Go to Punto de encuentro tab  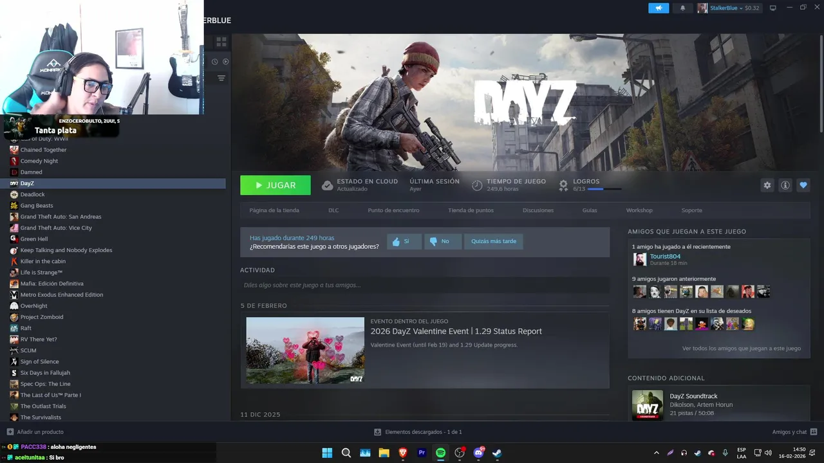pos(393,210)
